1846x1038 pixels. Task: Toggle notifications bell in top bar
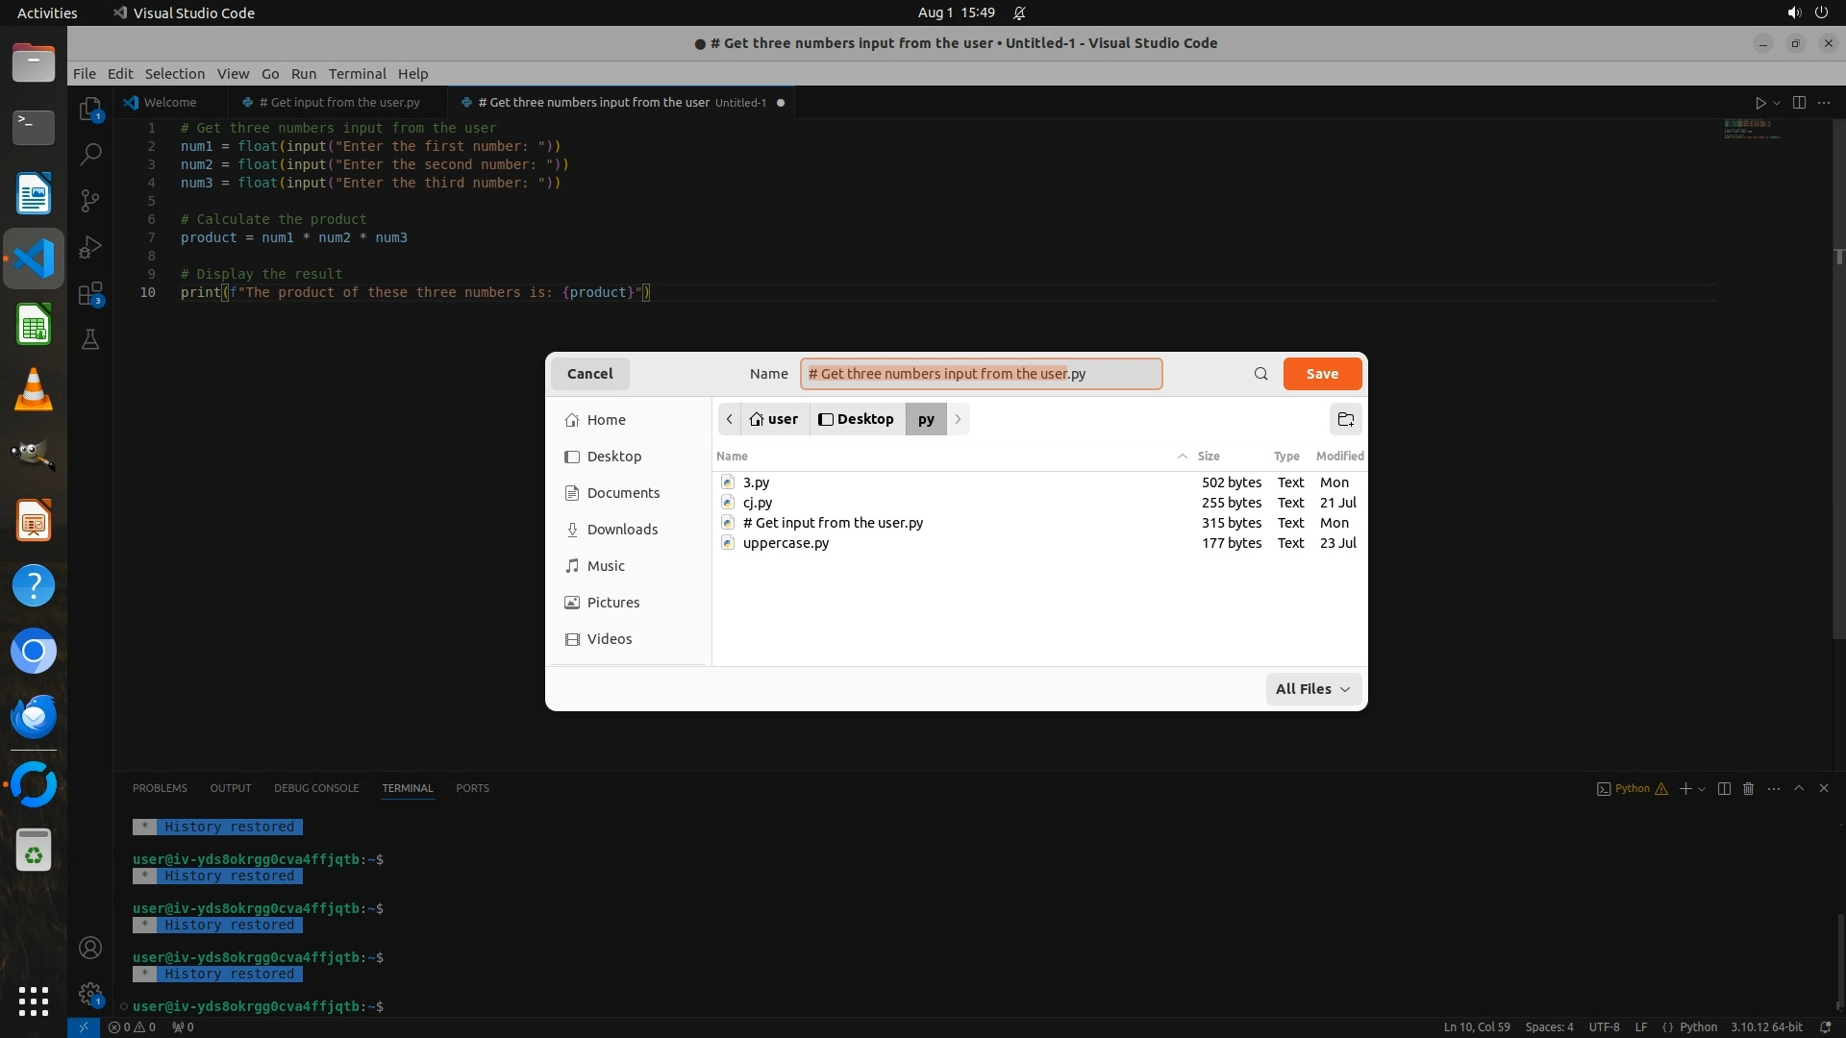coord(1019,13)
